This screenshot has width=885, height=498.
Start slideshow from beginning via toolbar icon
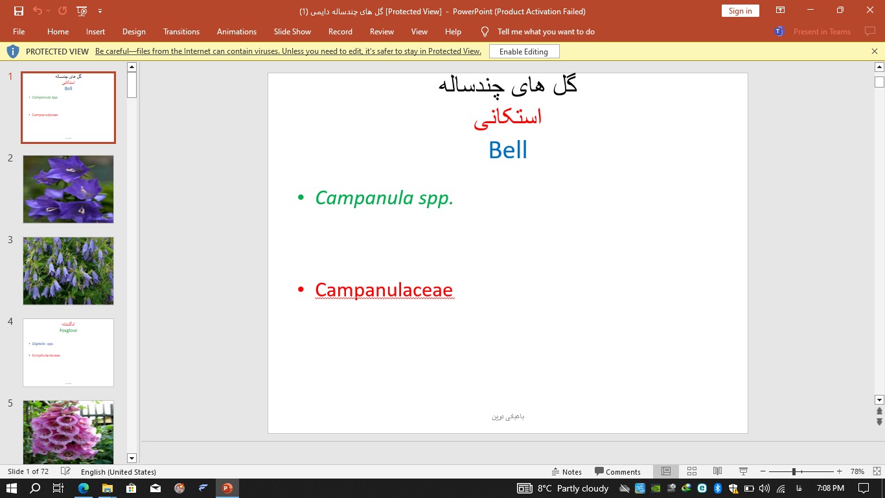point(82,11)
